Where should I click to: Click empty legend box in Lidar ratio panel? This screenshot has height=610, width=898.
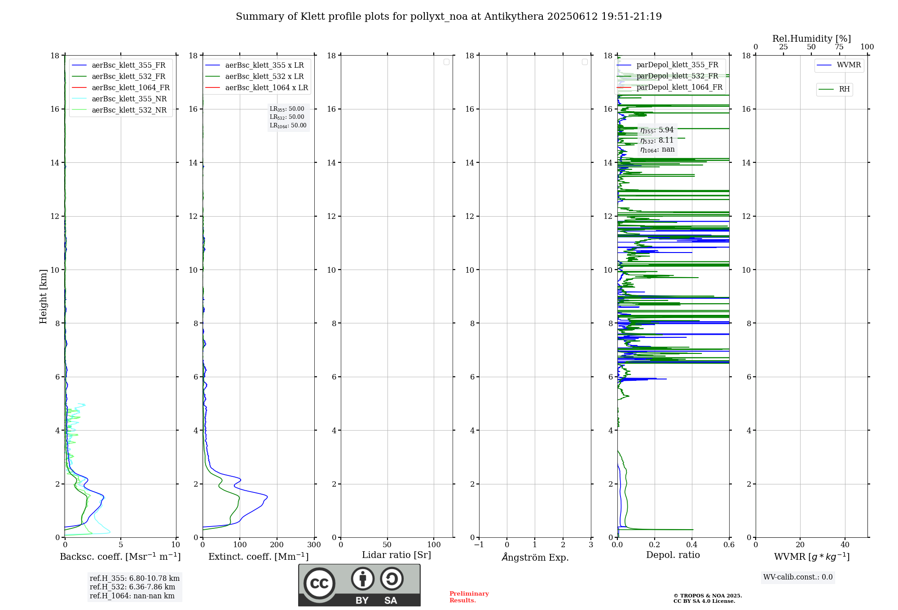tap(446, 62)
